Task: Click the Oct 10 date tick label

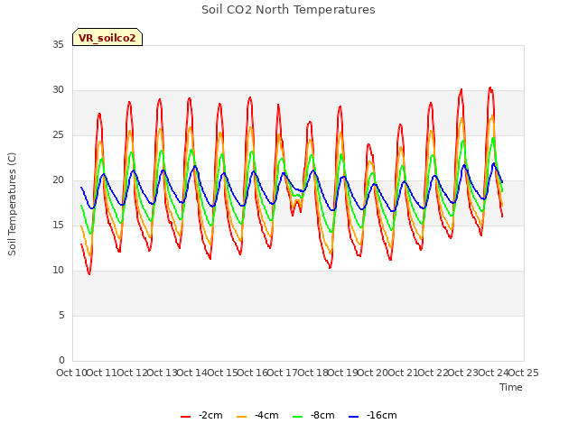Action: (71, 373)
